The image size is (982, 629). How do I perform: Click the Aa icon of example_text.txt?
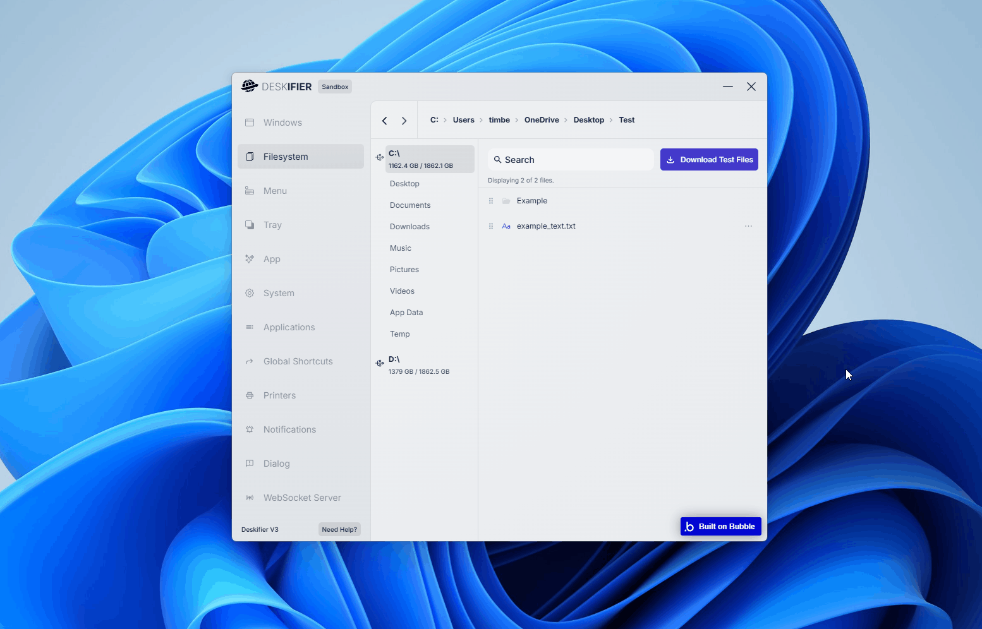tap(506, 226)
